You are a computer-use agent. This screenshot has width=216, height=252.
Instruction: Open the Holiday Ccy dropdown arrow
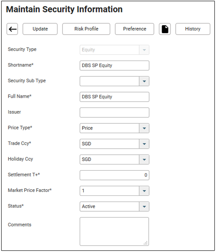click(144, 160)
